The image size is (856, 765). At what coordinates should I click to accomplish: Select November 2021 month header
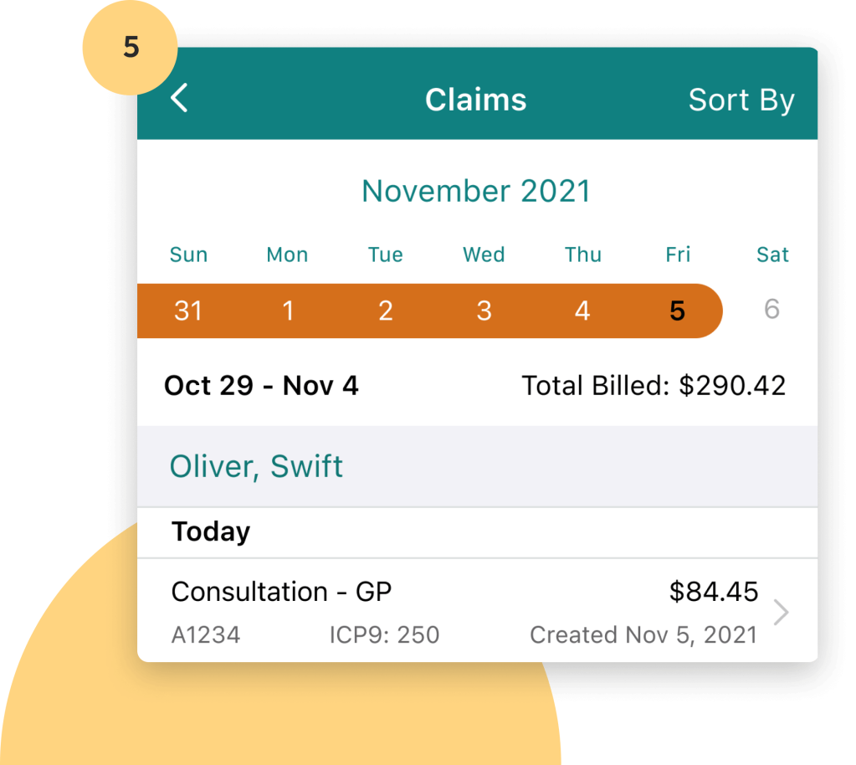tap(476, 191)
